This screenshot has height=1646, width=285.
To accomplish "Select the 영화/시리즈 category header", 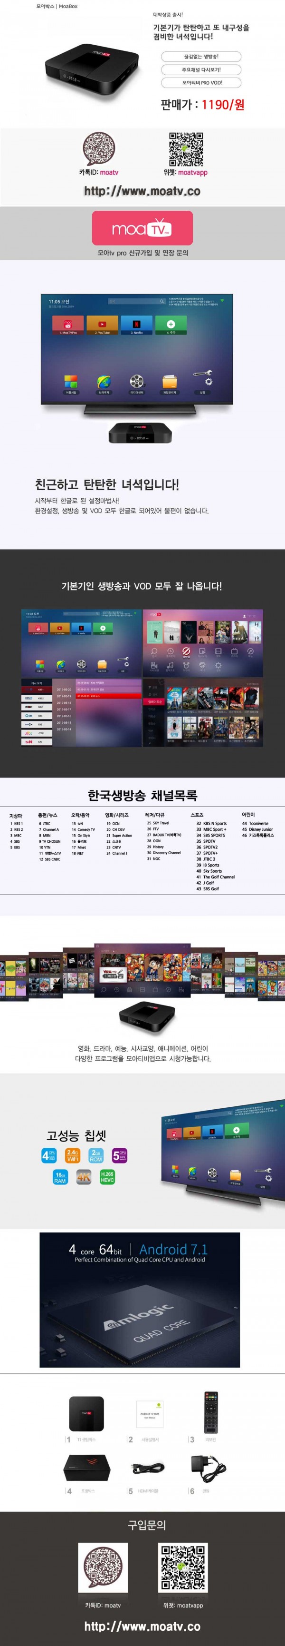I will (117, 815).
